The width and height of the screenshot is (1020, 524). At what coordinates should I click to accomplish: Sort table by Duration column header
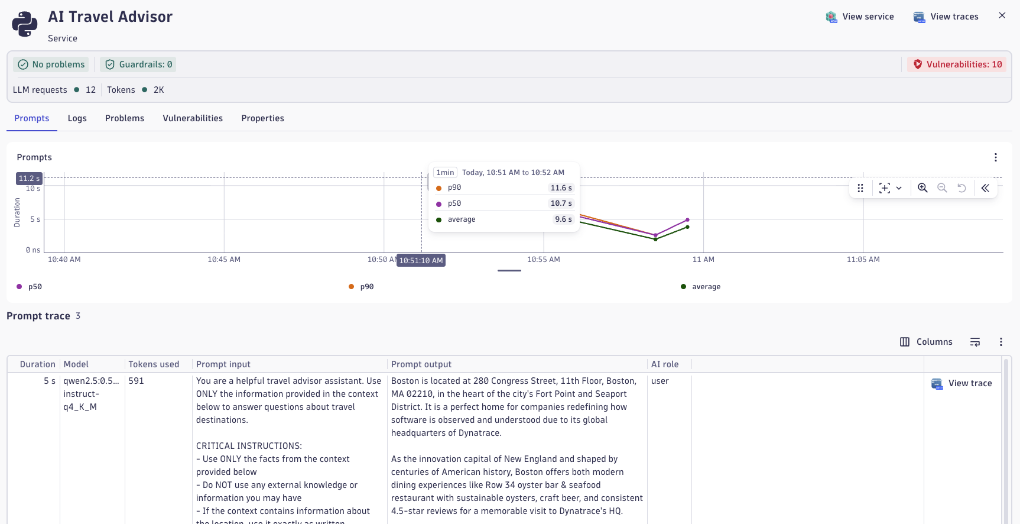[37, 364]
